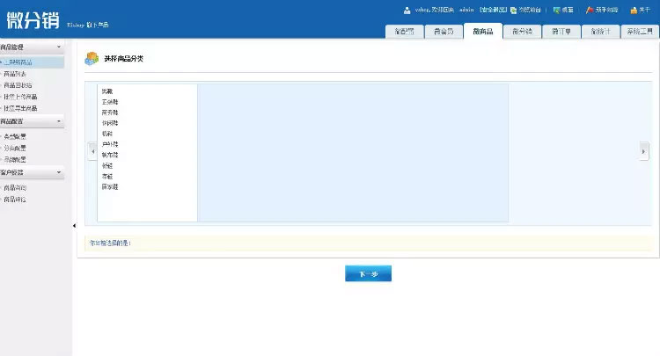The image size is (660, 356).
Task: Open the 微统计 tab
Action: [x=600, y=32]
